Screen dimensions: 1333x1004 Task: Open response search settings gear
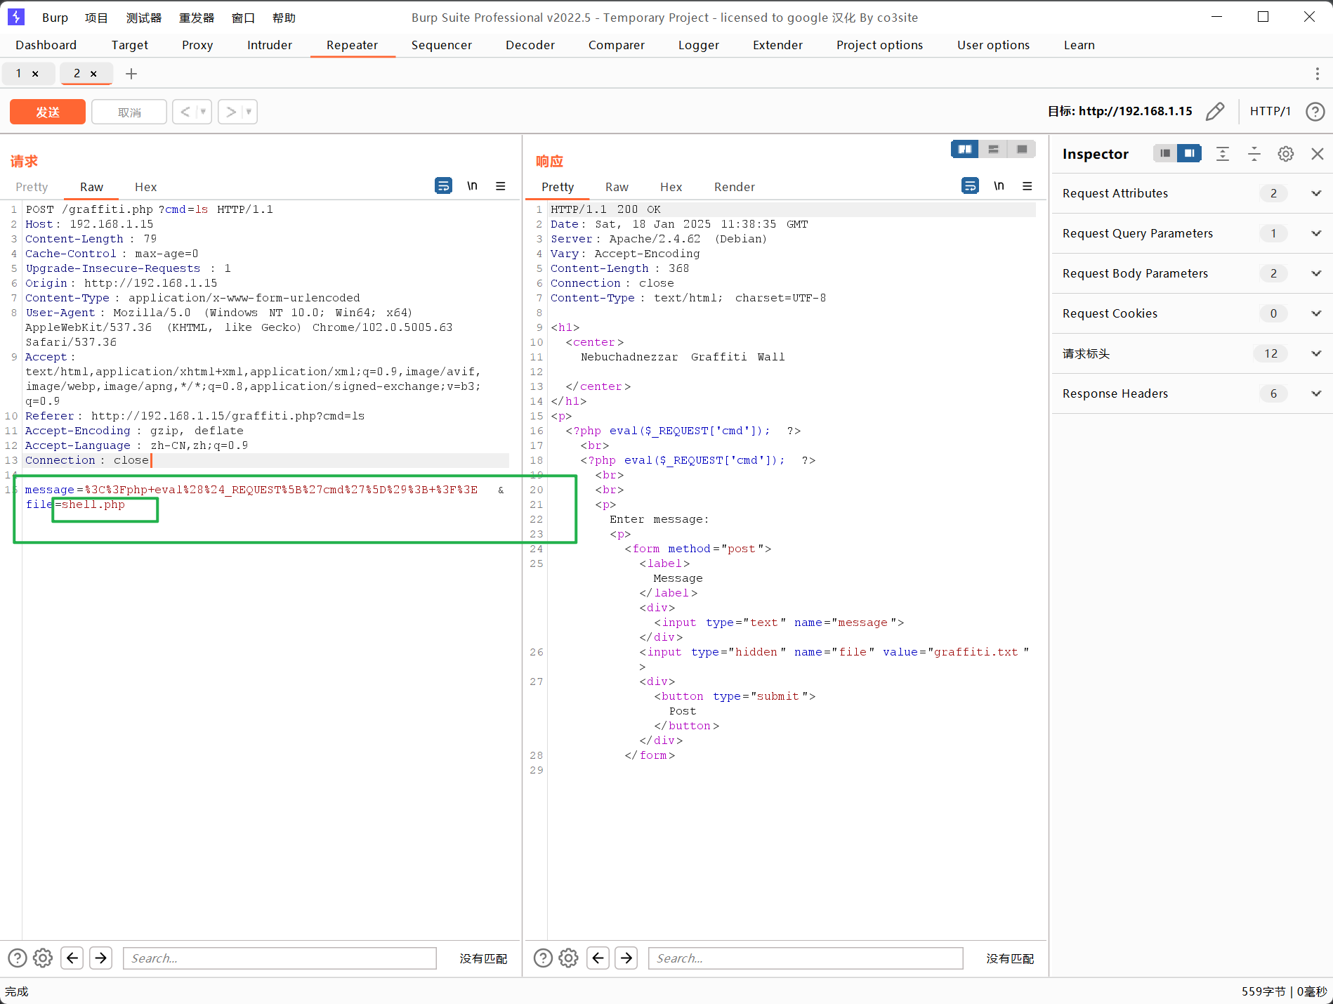pyautogui.click(x=568, y=958)
